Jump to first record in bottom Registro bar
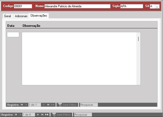The height and width of the screenshot is (117, 163). 16,115
